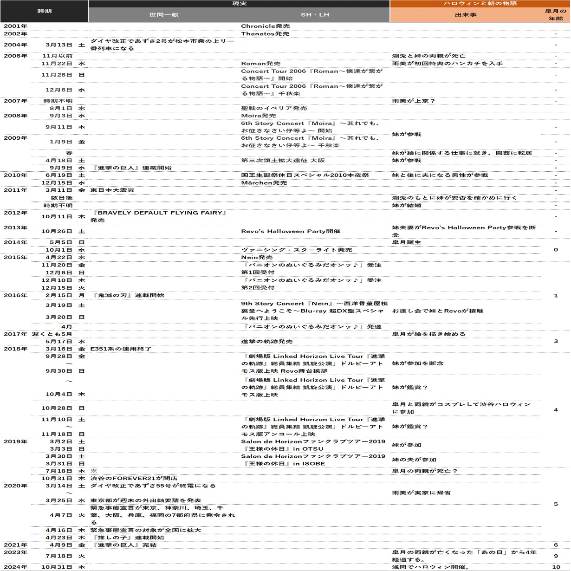
Task: Select the 2001年 year cell
Action: coord(16,26)
